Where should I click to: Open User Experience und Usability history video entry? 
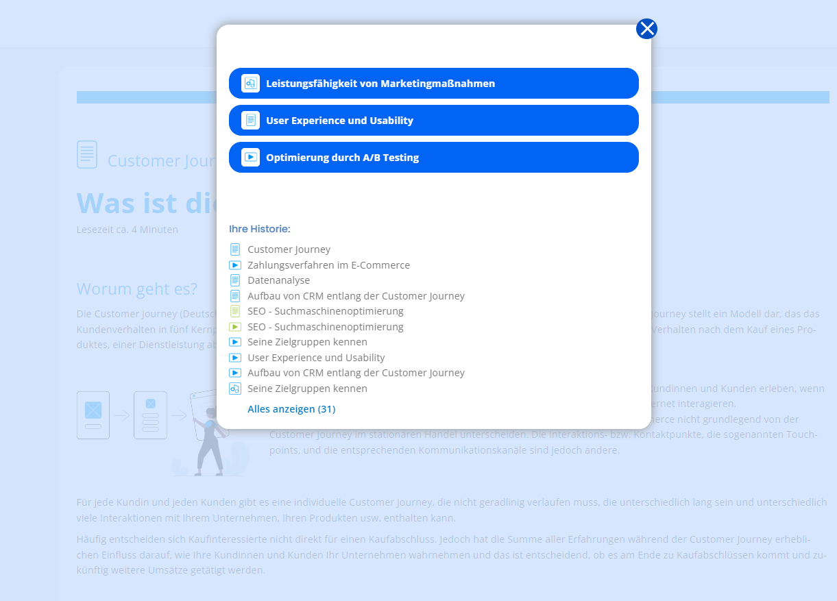point(316,358)
